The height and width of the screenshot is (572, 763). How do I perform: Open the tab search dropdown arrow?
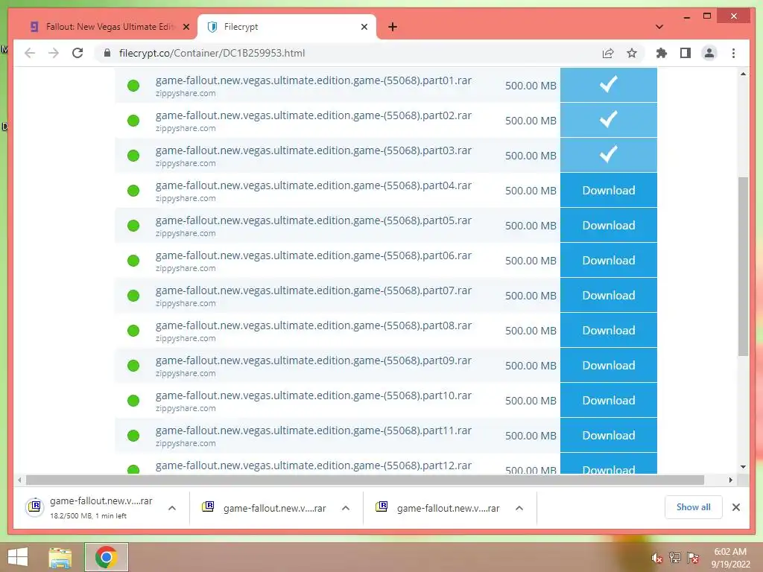(659, 27)
